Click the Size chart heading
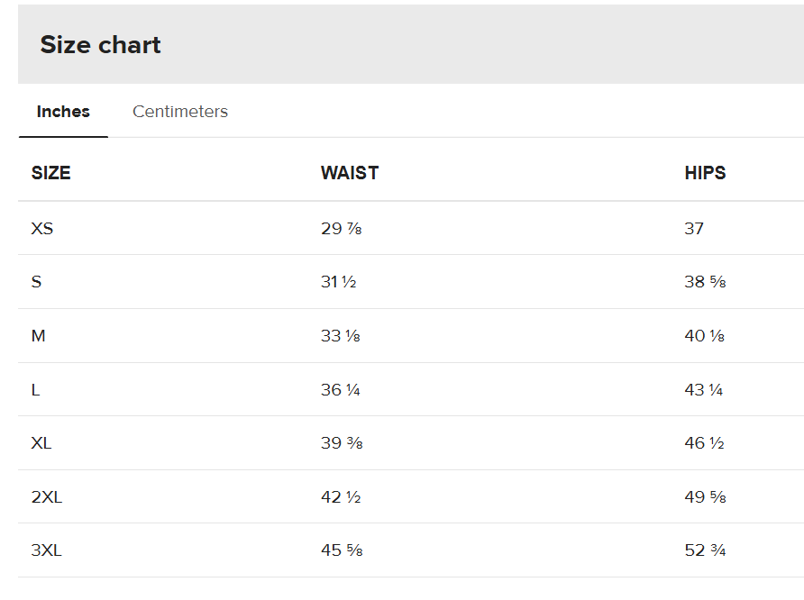The height and width of the screenshot is (600, 804). point(101,45)
